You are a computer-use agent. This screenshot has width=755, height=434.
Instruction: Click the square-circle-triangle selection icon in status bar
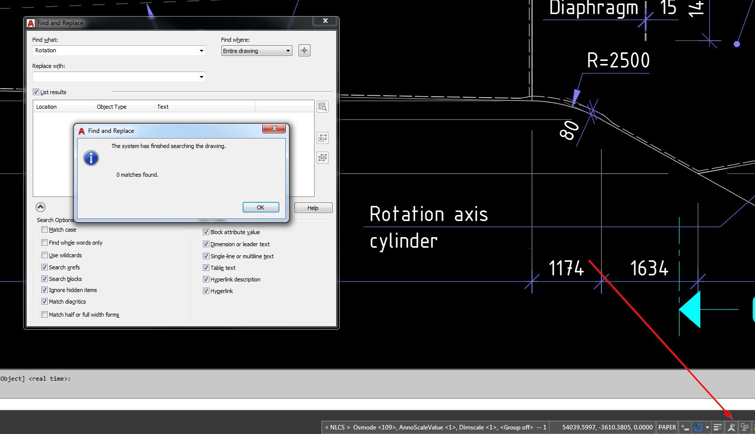[x=744, y=427]
